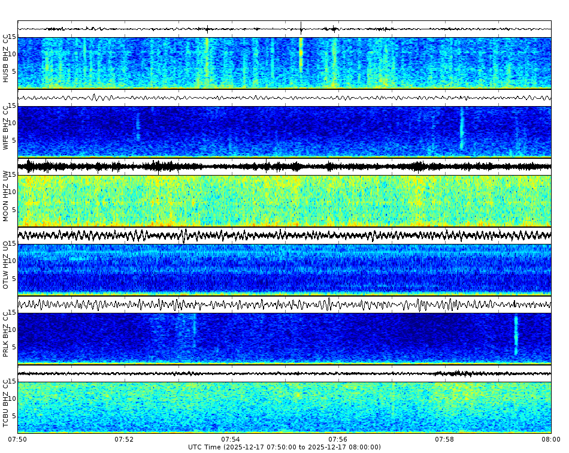Click the UTC Time axis title text
The width and height of the screenshot is (569, 453).
[284, 446]
